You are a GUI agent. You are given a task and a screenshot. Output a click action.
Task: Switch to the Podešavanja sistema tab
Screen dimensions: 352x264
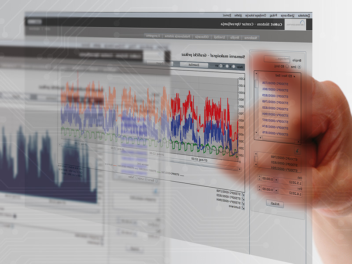tap(177, 36)
